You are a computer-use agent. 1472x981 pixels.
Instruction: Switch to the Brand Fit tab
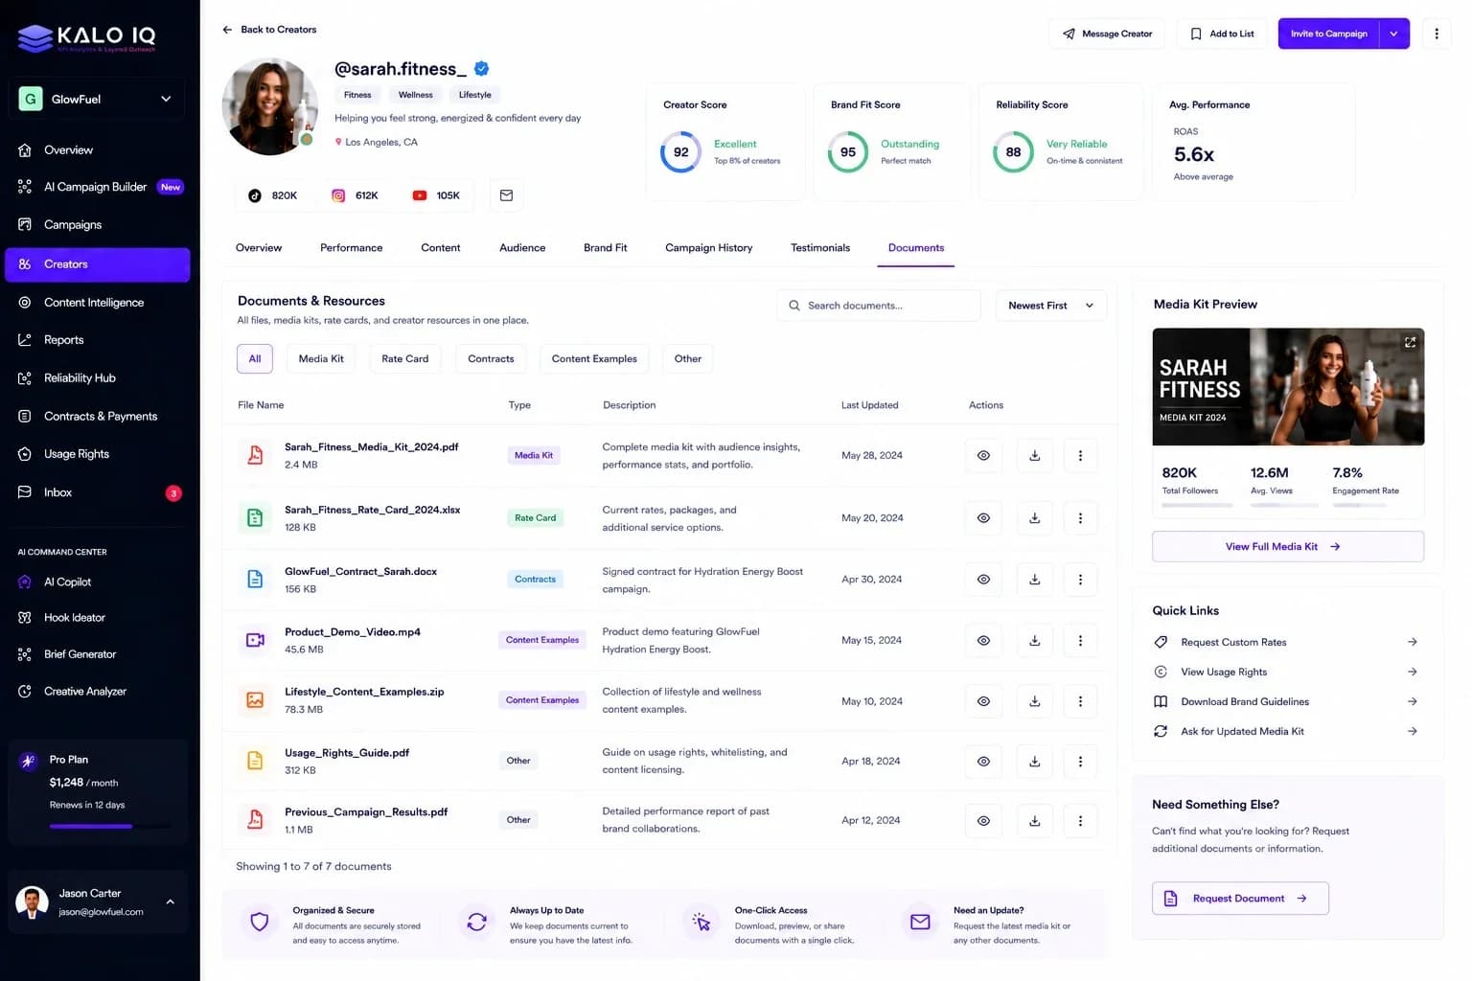[x=605, y=248]
